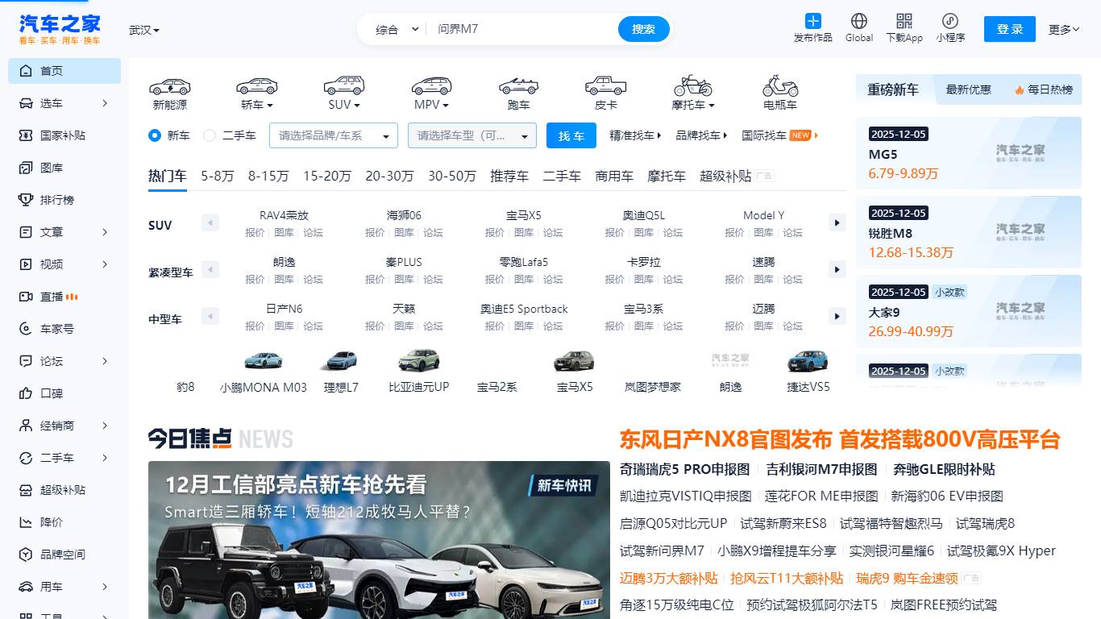This screenshot has height=619, width=1101.
Task: Select the 新能源 vehicle category icon
Action: click(169, 91)
